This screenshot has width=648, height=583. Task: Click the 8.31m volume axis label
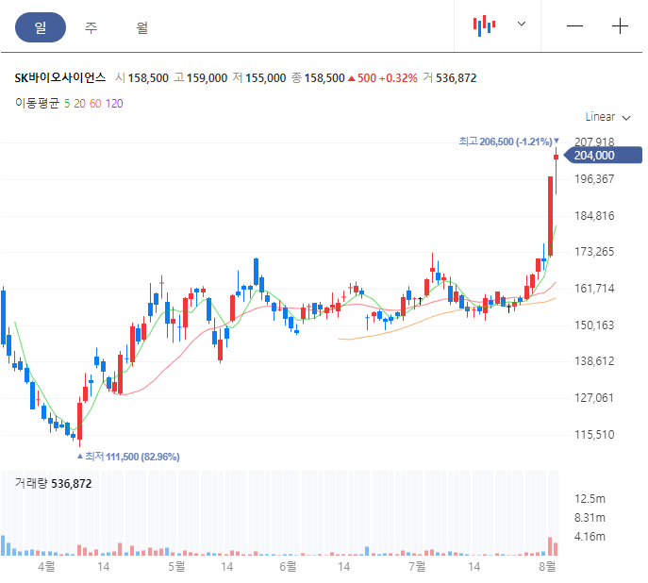coord(590,518)
